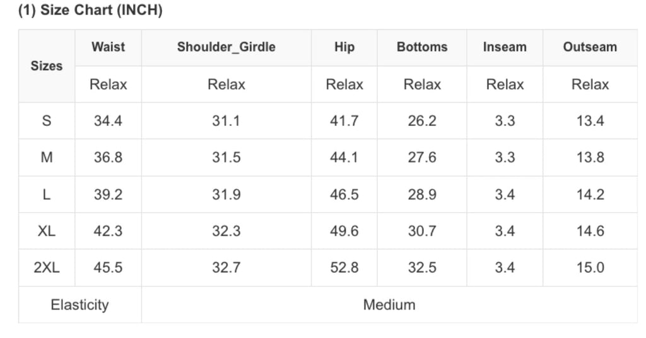Screen dimensions: 646x338
Task: Select waist value 45.5 for 2XL
Action: pos(108,268)
